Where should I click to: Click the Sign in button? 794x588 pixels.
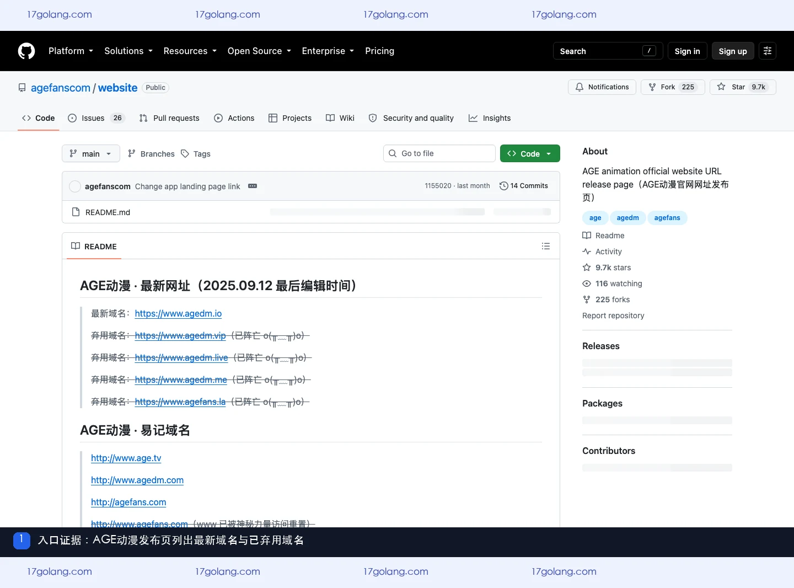pos(687,51)
